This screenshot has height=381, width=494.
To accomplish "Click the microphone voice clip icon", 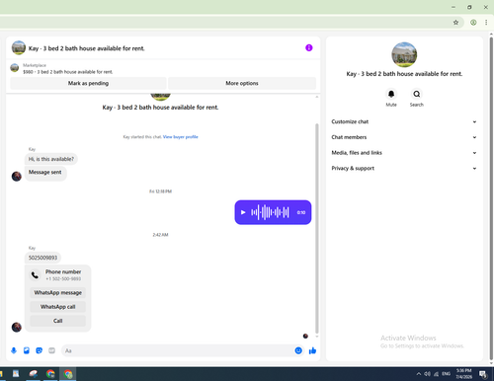I will point(14,350).
